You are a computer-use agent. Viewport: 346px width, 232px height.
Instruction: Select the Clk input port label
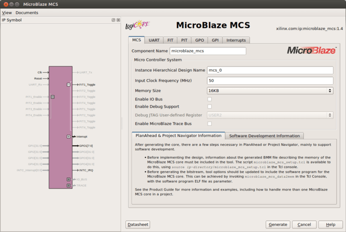(x=40, y=73)
